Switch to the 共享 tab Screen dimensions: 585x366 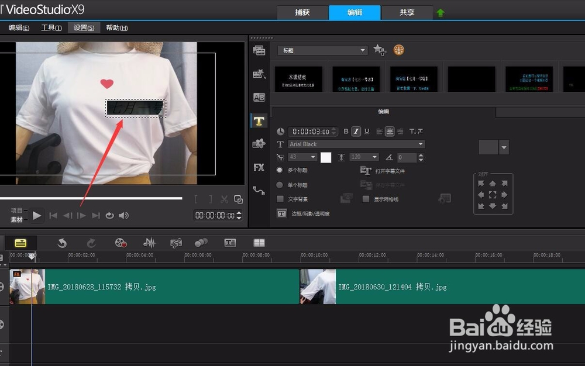(x=407, y=12)
